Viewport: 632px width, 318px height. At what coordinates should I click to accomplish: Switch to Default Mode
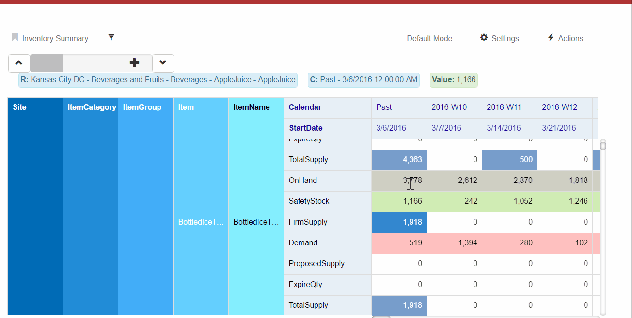click(429, 38)
